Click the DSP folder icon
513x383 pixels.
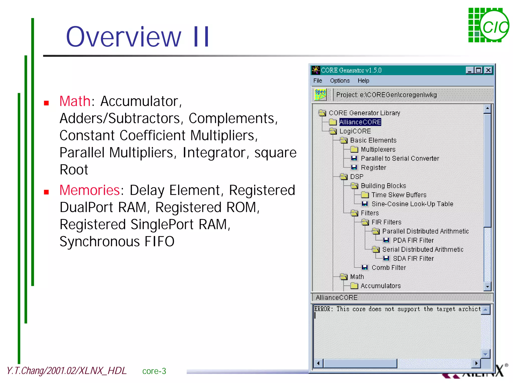tap(344, 176)
